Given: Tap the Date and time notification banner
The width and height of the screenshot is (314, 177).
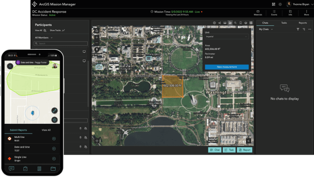Looking at the screenshot, I should click(32, 62).
